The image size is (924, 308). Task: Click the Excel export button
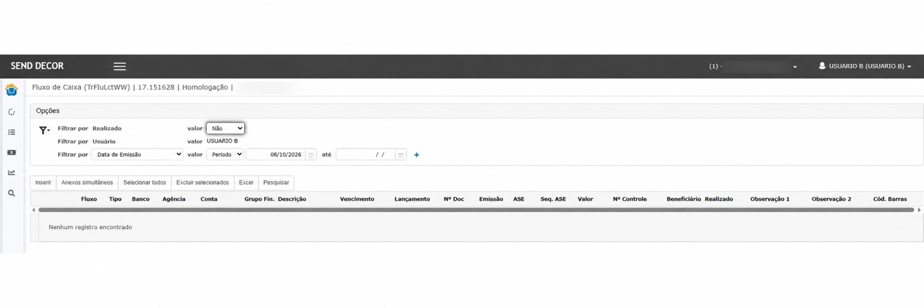(246, 183)
